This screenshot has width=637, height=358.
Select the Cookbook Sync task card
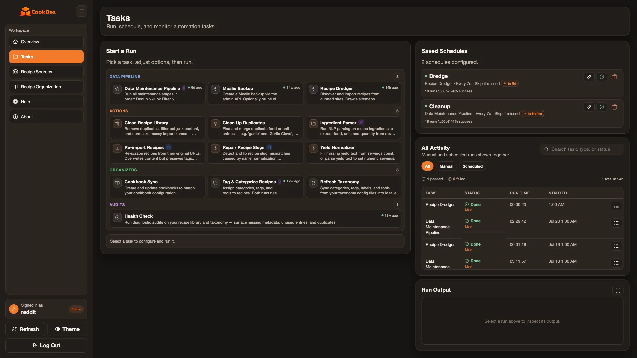[157, 187]
